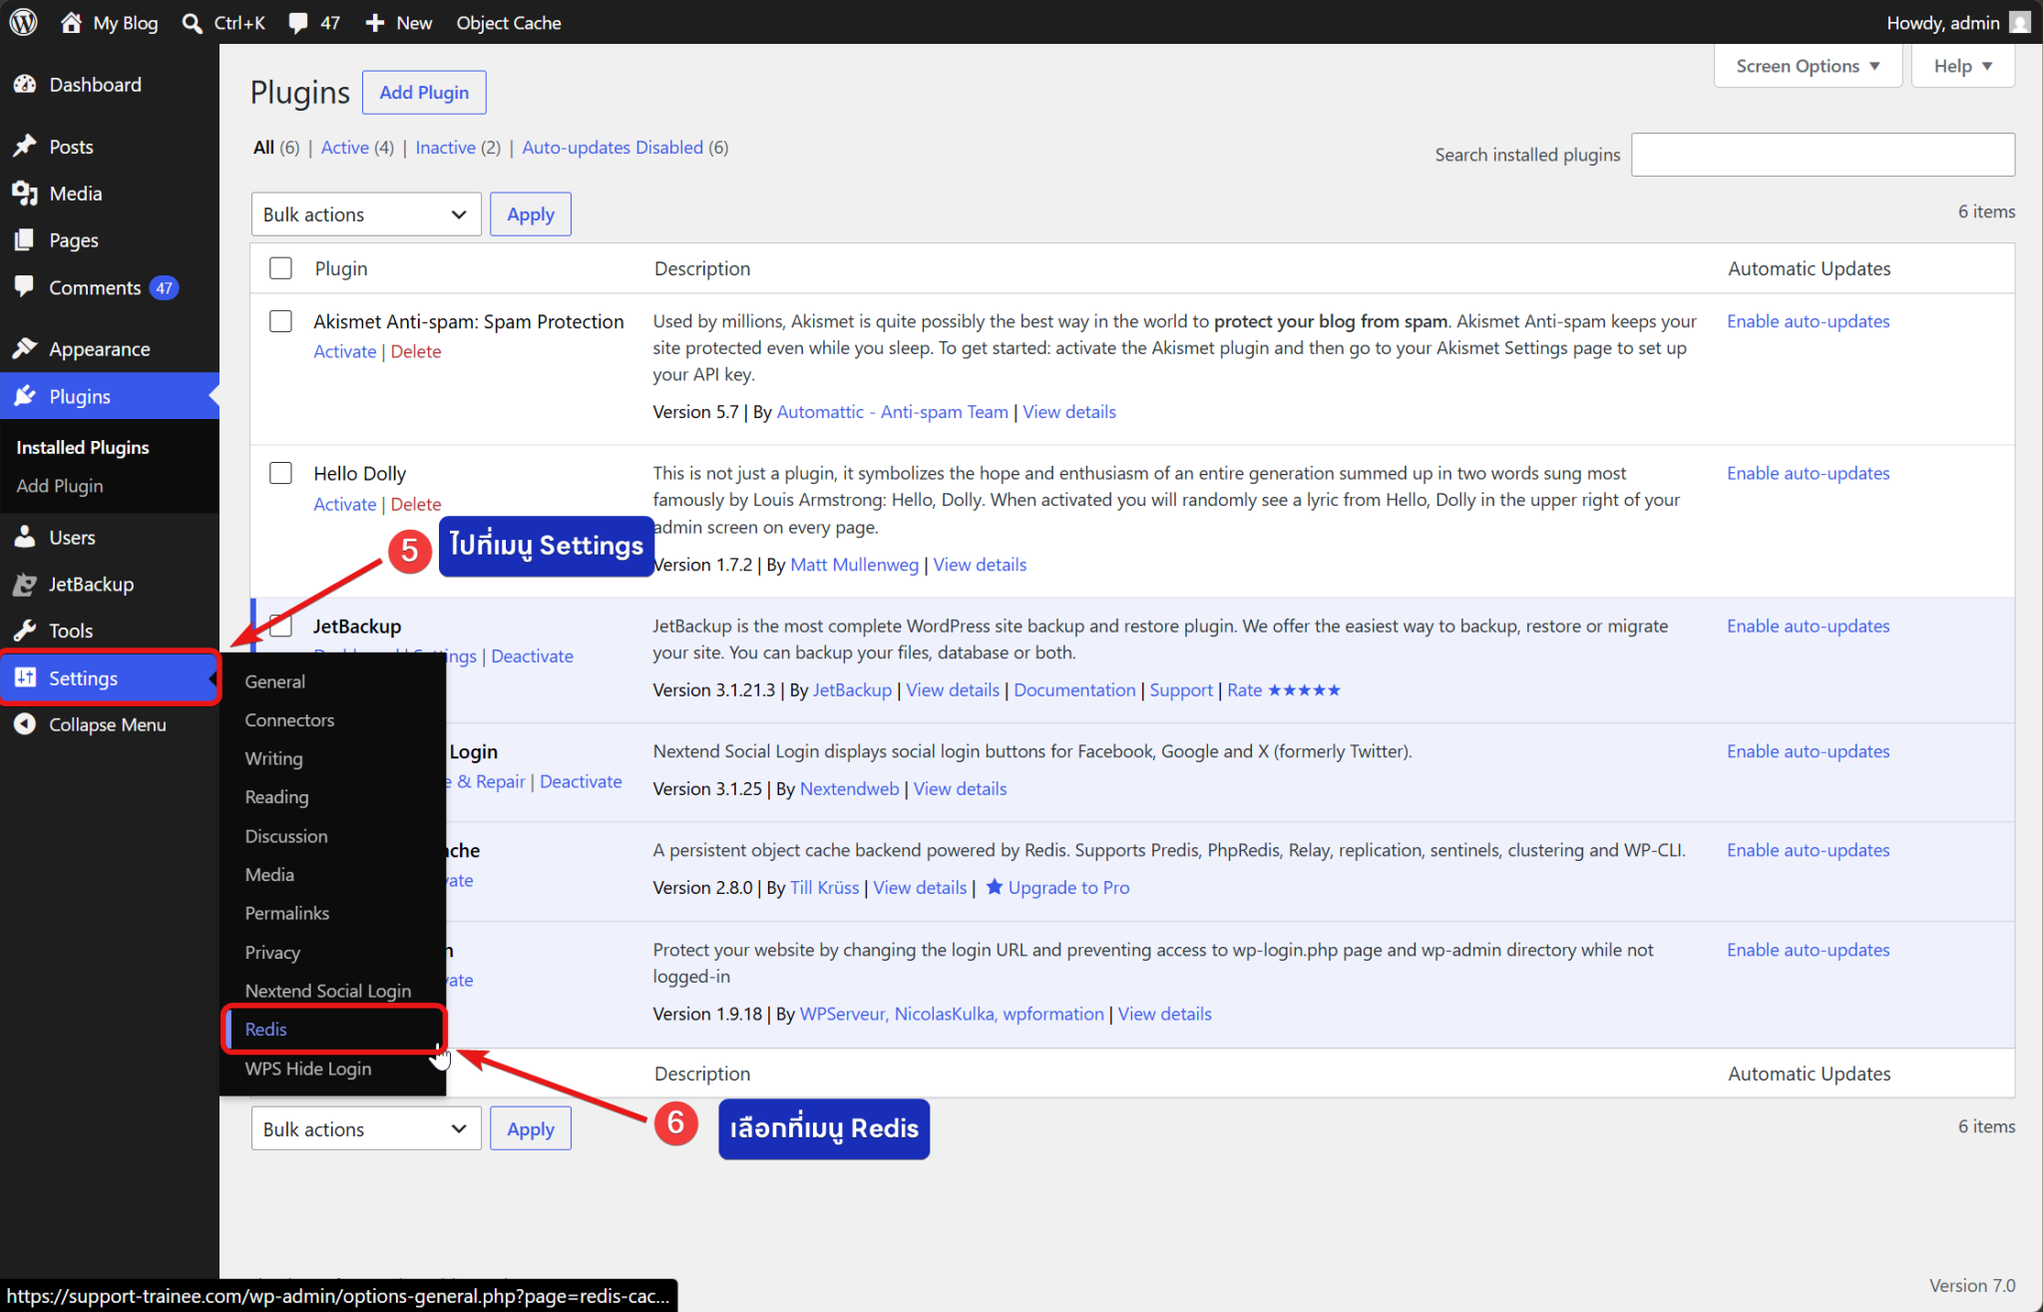Screen dimensions: 2043x1312
Task: Open the comments bubble showing 47
Action: pyautogui.click(x=298, y=23)
